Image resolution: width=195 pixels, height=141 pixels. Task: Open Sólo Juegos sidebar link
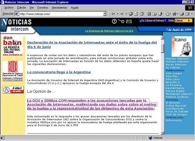click(174, 73)
